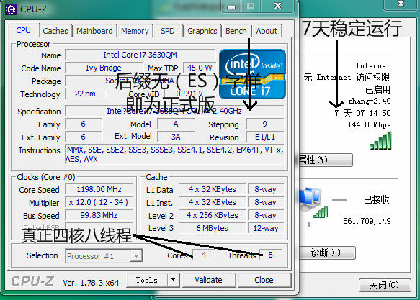
Task: Click the Instructions list starting with MMX
Action: coord(174,155)
